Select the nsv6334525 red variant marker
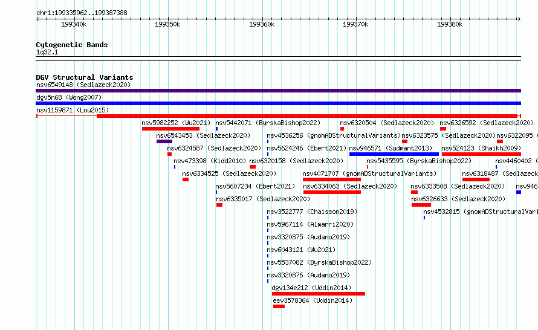The image size is (538, 330). point(186,180)
